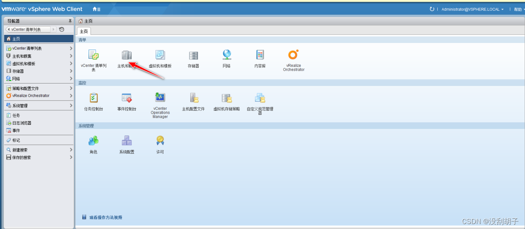Open 事件 in navigator sidebar
This screenshot has height=229, width=525.
coord(39,130)
